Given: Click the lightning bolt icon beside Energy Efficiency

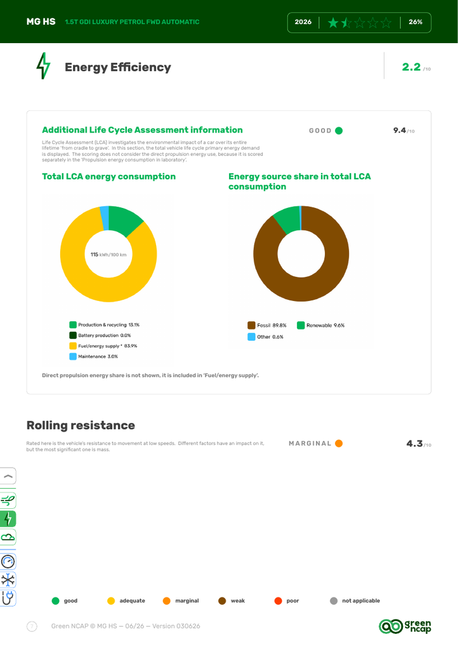Looking at the screenshot, I should (x=44, y=66).
